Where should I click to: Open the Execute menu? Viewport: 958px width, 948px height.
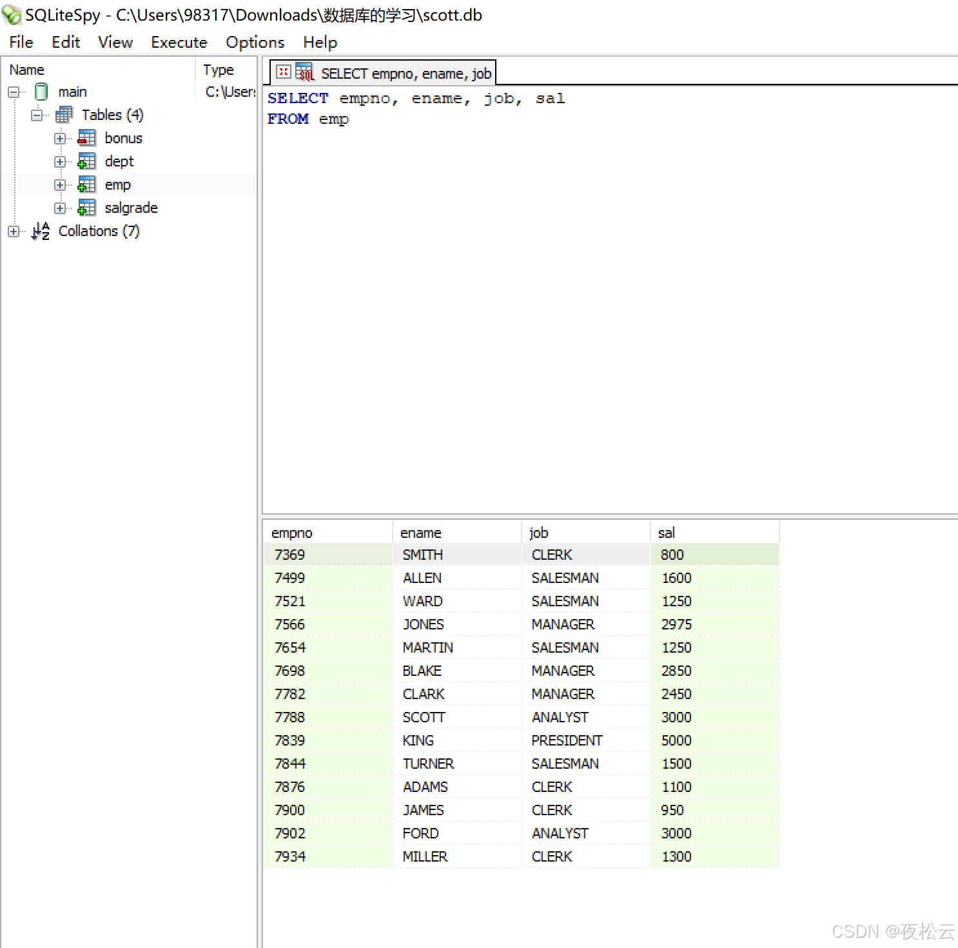pyautogui.click(x=179, y=42)
